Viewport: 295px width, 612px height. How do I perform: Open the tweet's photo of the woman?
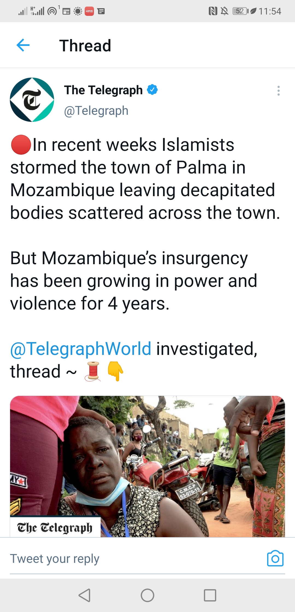click(x=147, y=466)
